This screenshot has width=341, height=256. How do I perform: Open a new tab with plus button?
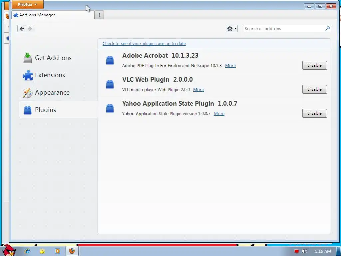99,15
